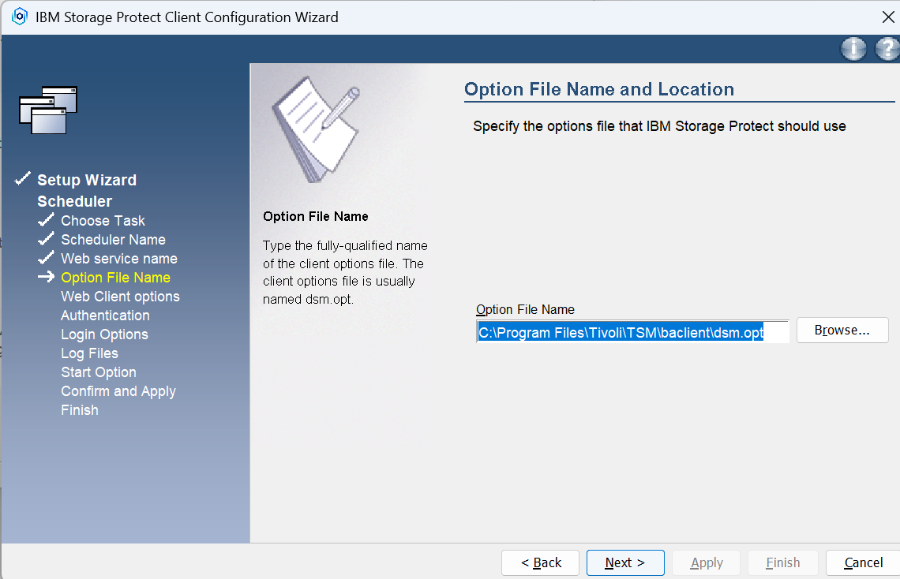The width and height of the screenshot is (900, 579).
Task: Click the Option File Name text field
Action: (632, 332)
